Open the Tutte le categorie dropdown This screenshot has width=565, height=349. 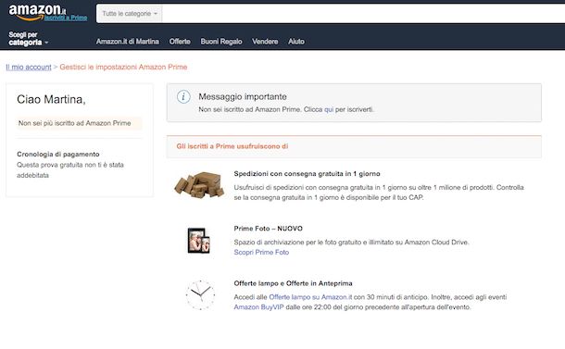130,14
